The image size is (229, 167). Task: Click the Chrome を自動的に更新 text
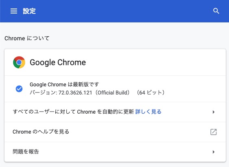tap(105, 112)
